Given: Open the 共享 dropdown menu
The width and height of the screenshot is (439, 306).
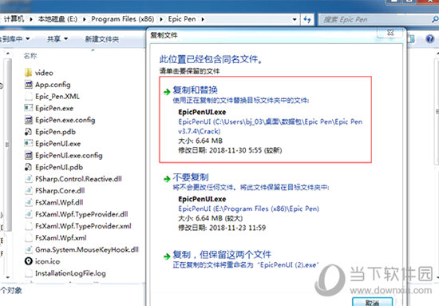Looking at the screenshot, I should (57, 39).
